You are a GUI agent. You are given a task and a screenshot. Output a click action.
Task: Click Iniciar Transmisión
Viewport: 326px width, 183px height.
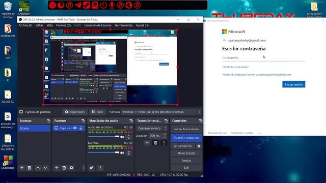(186, 129)
